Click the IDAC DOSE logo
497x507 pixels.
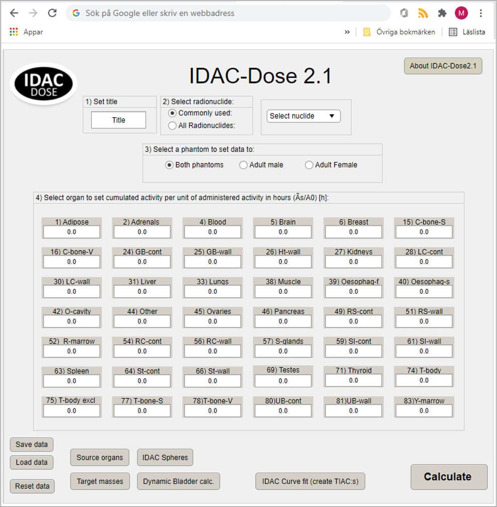[43, 82]
